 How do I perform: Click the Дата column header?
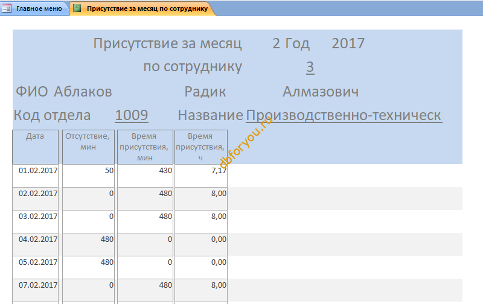(x=36, y=147)
